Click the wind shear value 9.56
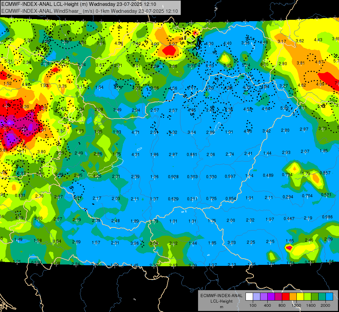 click(191, 44)
